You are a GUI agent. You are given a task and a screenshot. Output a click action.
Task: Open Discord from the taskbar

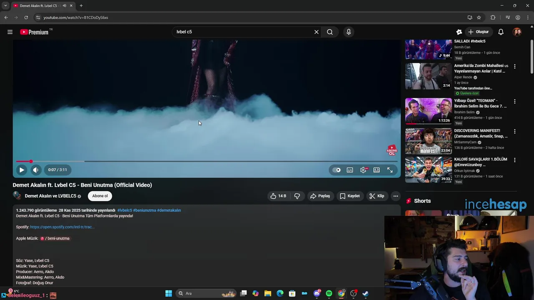(x=317, y=293)
